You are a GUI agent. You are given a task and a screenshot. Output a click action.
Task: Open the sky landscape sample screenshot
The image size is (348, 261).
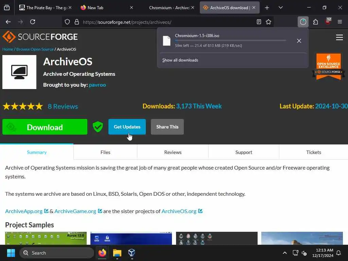point(302,238)
